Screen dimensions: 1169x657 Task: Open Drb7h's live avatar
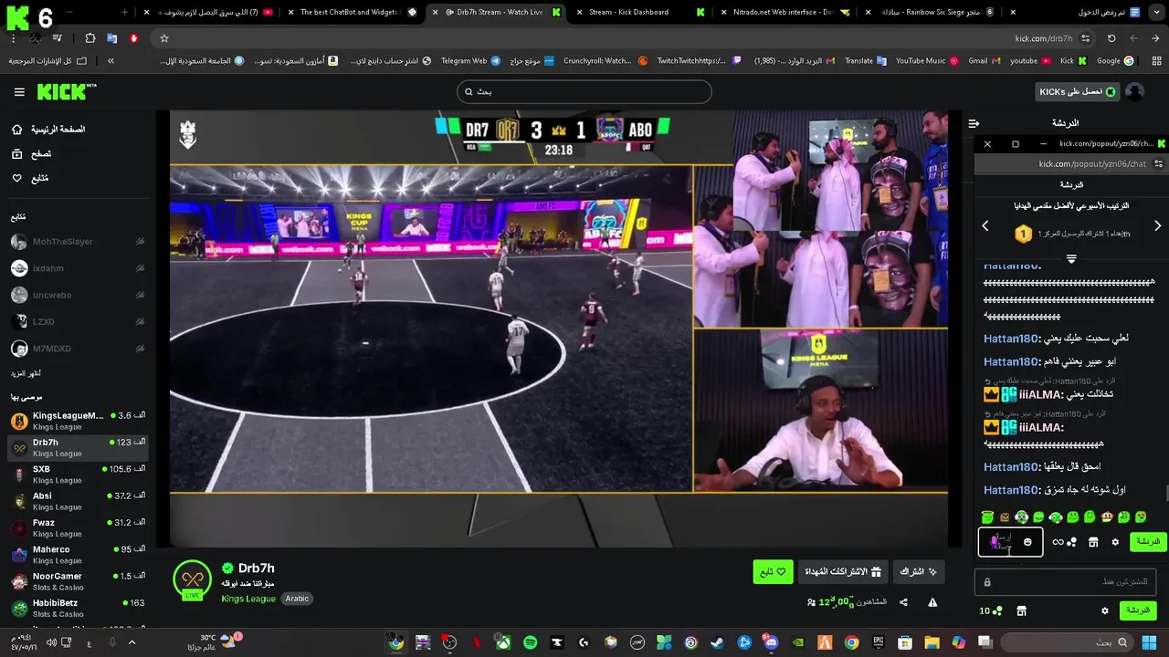pos(192,580)
